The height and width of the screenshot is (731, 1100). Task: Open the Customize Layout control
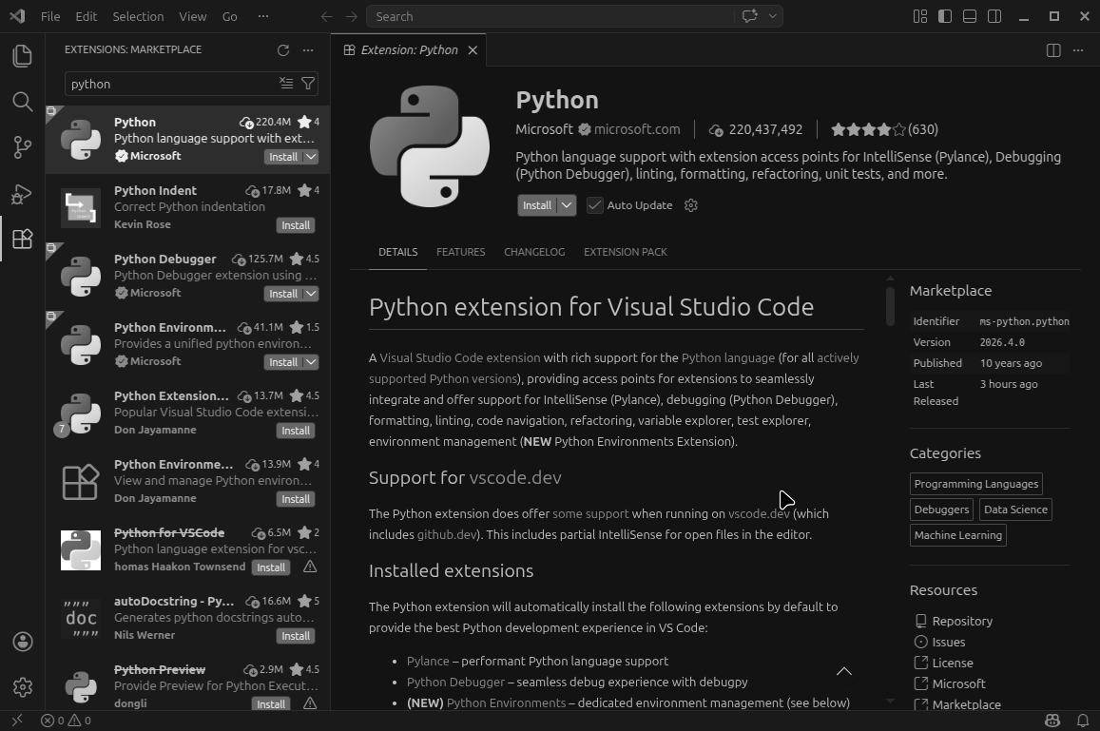[920, 16]
